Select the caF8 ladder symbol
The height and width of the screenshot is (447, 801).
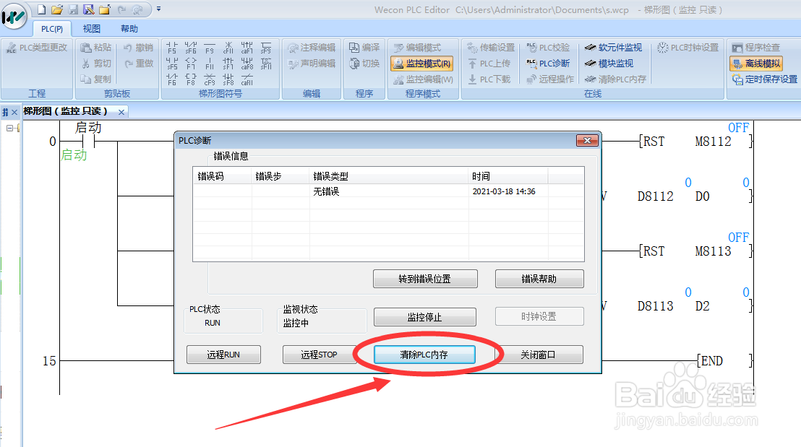point(247,64)
